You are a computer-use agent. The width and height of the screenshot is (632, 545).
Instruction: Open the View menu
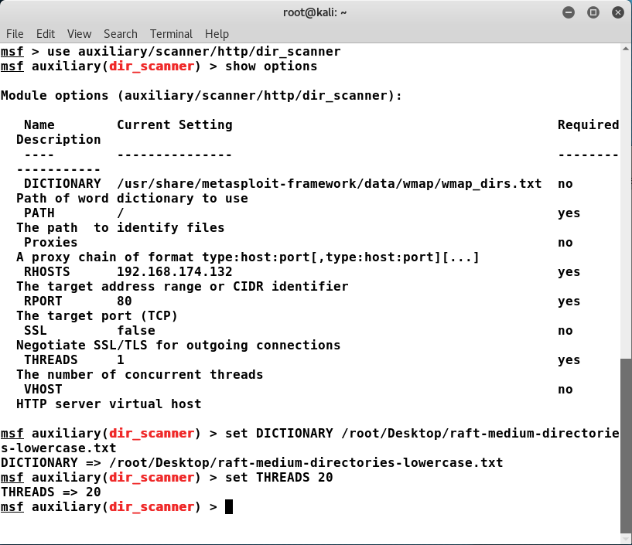[x=79, y=34]
